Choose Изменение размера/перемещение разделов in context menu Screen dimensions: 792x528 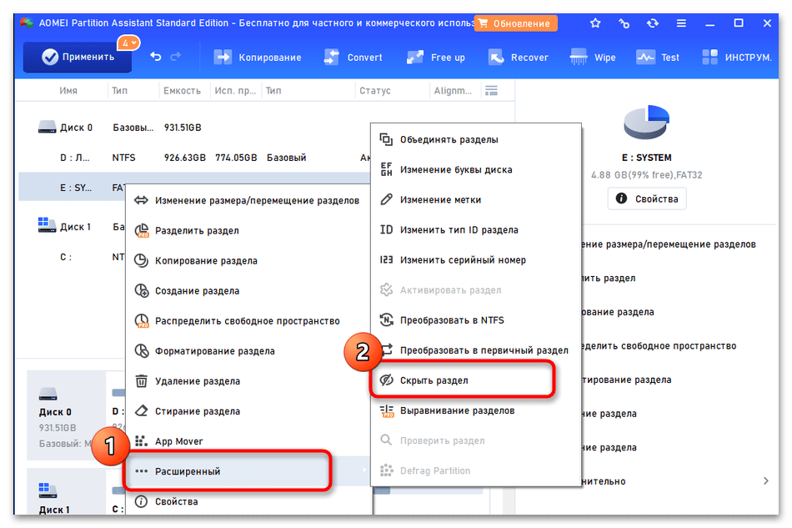click(248, 200)
